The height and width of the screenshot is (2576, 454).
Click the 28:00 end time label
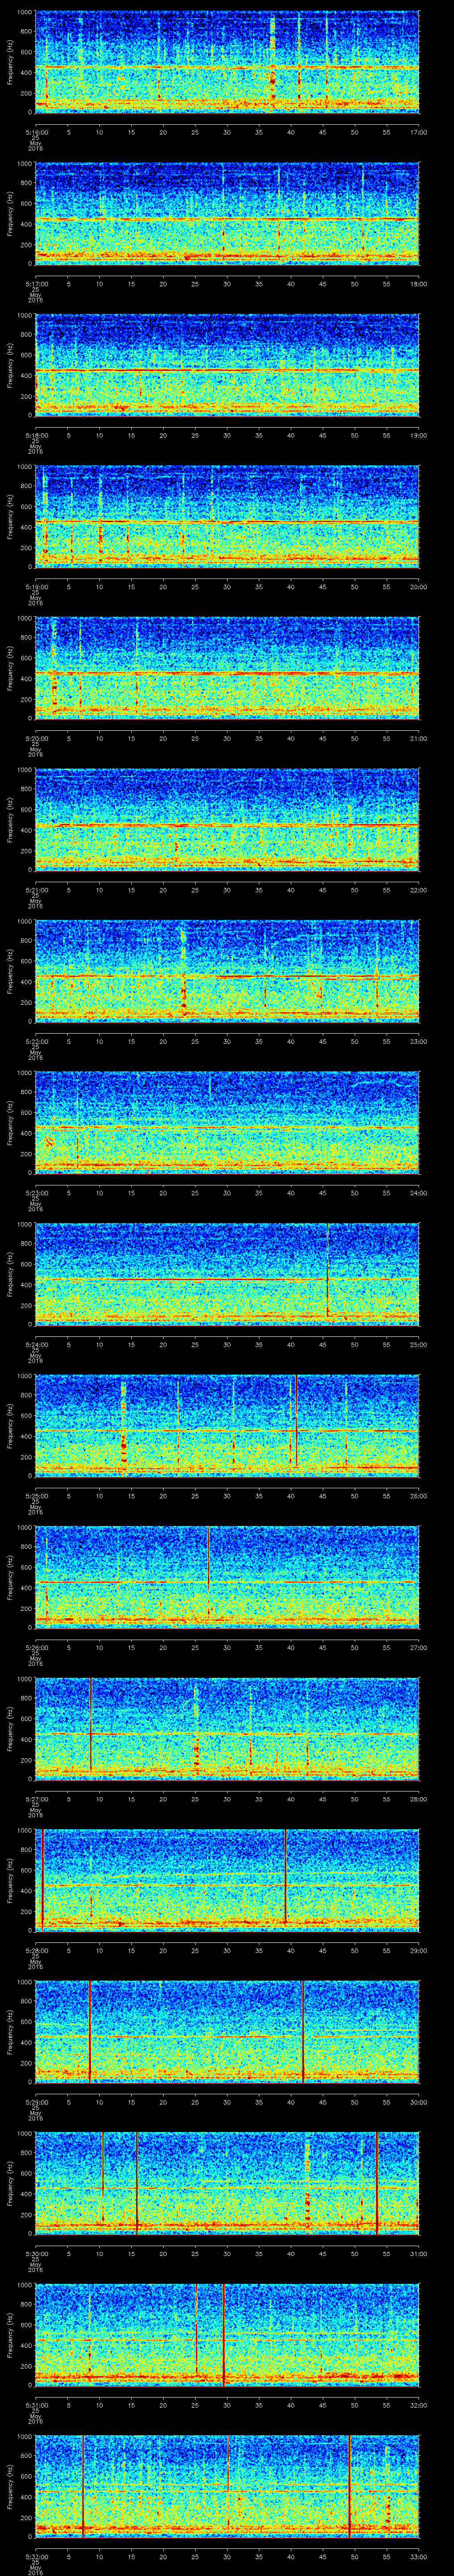[x=419, y=1798]
